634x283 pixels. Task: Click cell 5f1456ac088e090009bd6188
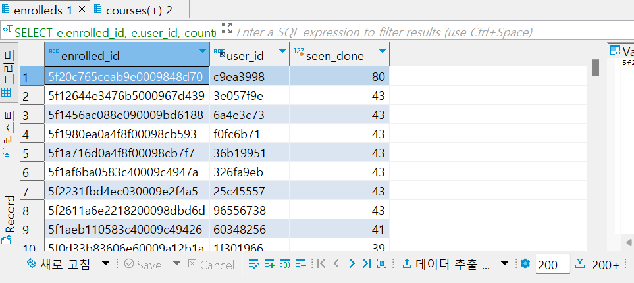pos(127,115)
